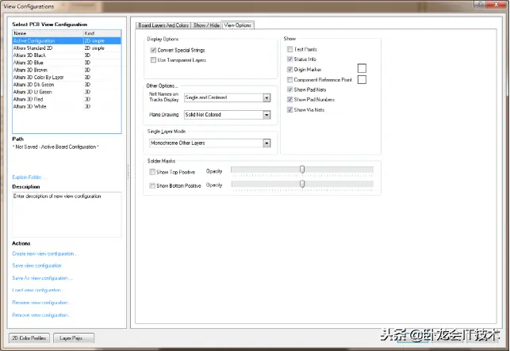
Task: Click the top solder mask opacity slider handle
Action: click(x=302, y=169)
